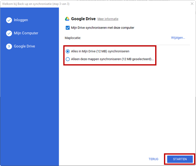Click the Maplocatie label

pyautogui.click(x=73, y=38)
